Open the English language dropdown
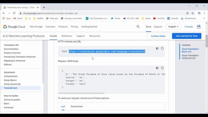Screen dimensions: 208x117 tap(173, 27)
